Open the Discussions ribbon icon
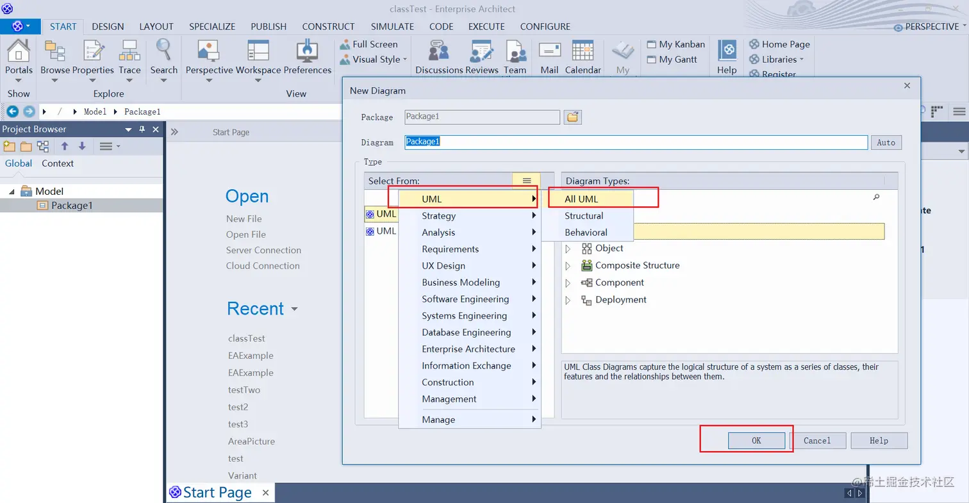The width and height of the screenshot is (969, 503). click(439, 50)
